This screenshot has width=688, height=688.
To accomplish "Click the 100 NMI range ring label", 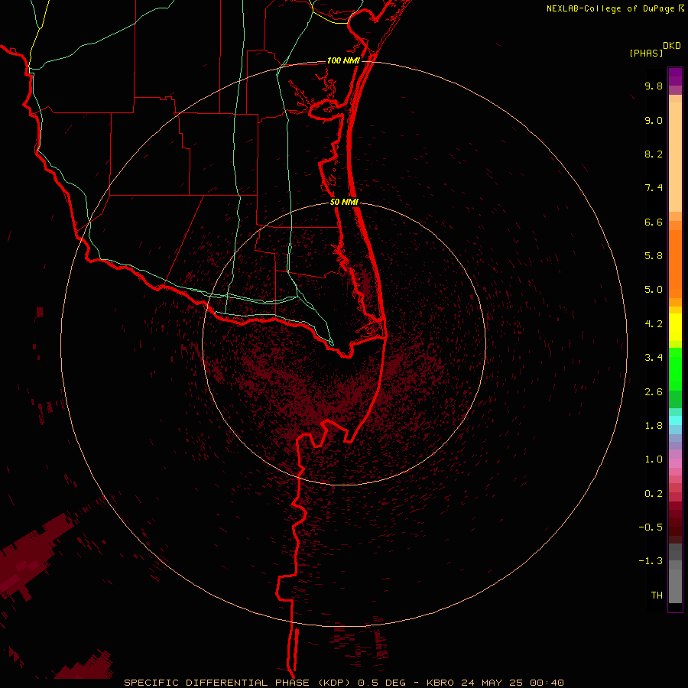I will pyautogui.click(x=343, y=60).
